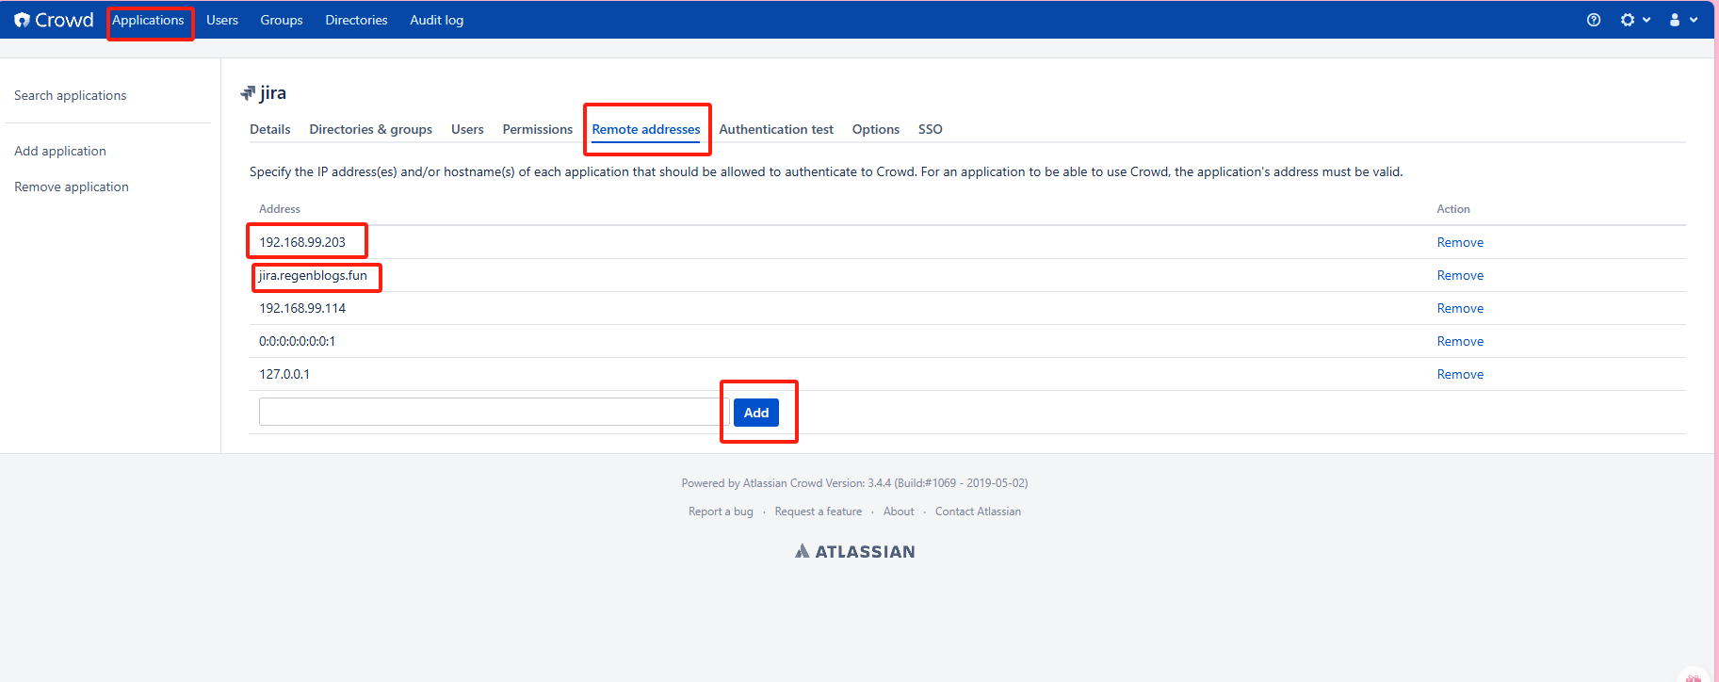This screenshot has width=1719, height=682.
Task: Click address text jira.regenblogs.fun
Action: (313, 275)
